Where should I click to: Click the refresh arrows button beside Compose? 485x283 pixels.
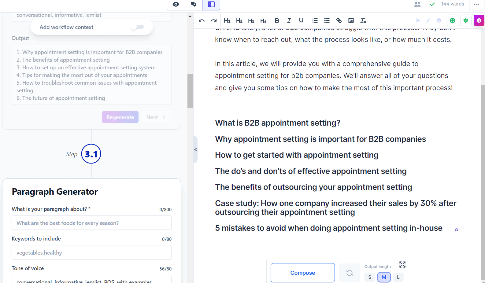tap(350, 273)
